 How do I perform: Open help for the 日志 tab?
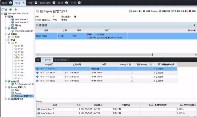(x=79, y=3)
